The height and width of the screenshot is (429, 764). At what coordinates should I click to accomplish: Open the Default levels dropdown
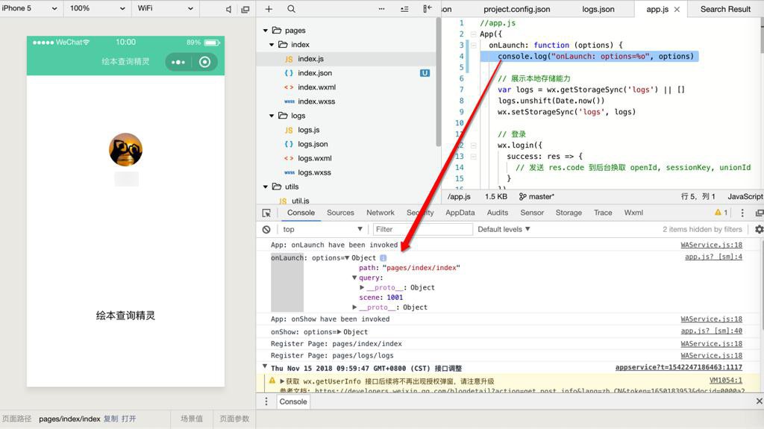pos(504,229)
